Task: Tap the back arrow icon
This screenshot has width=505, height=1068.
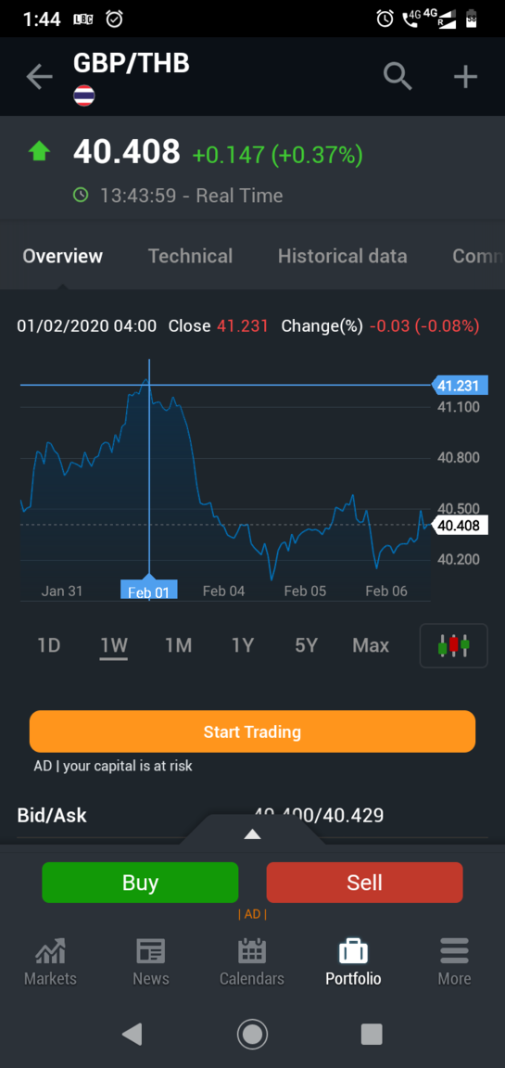Action: [x=39, y=77]
